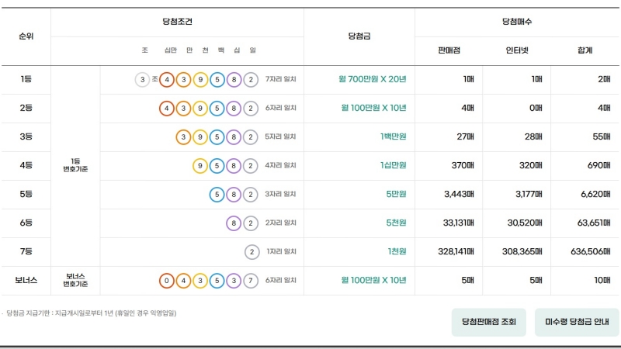621x349 pixels.
Task: Click the 당첨판매점 조회 button
Action: coord(489,322)
